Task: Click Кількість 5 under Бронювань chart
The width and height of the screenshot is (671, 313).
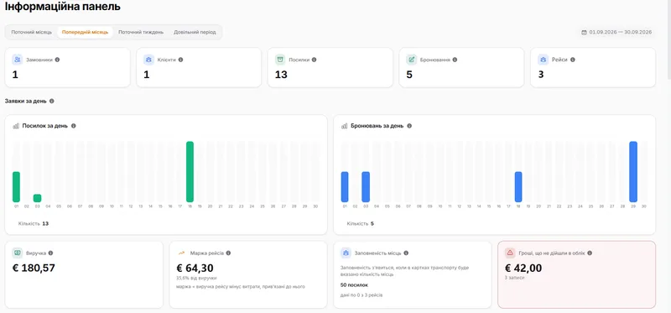Action: tap(361, 223)
